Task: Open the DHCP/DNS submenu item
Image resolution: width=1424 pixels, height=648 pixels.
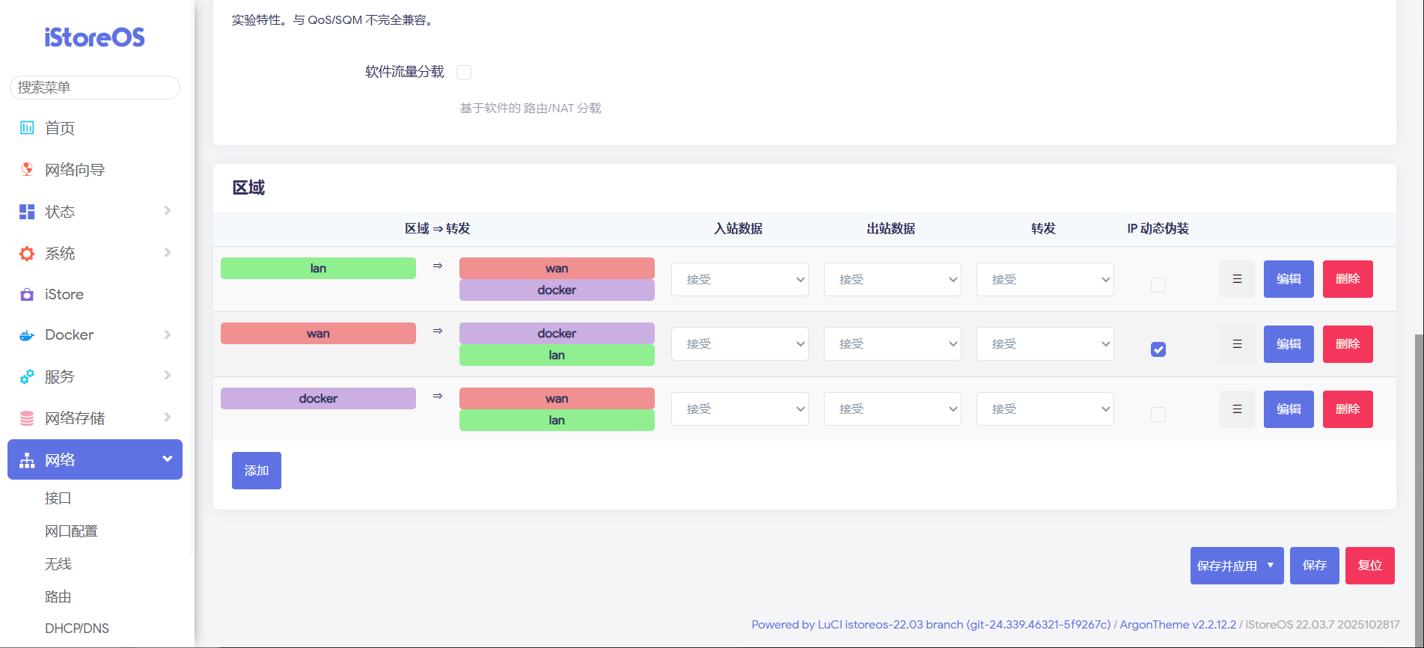Action: click(x=77, y=629)
